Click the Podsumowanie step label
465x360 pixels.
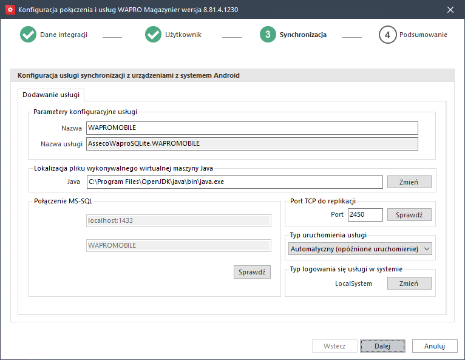423,35
